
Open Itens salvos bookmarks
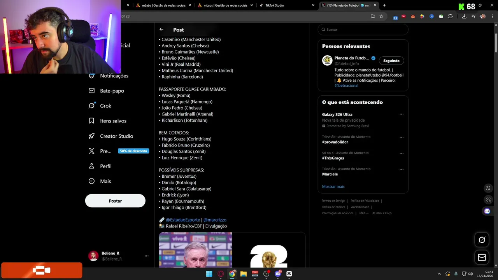(x=107, y=121)
